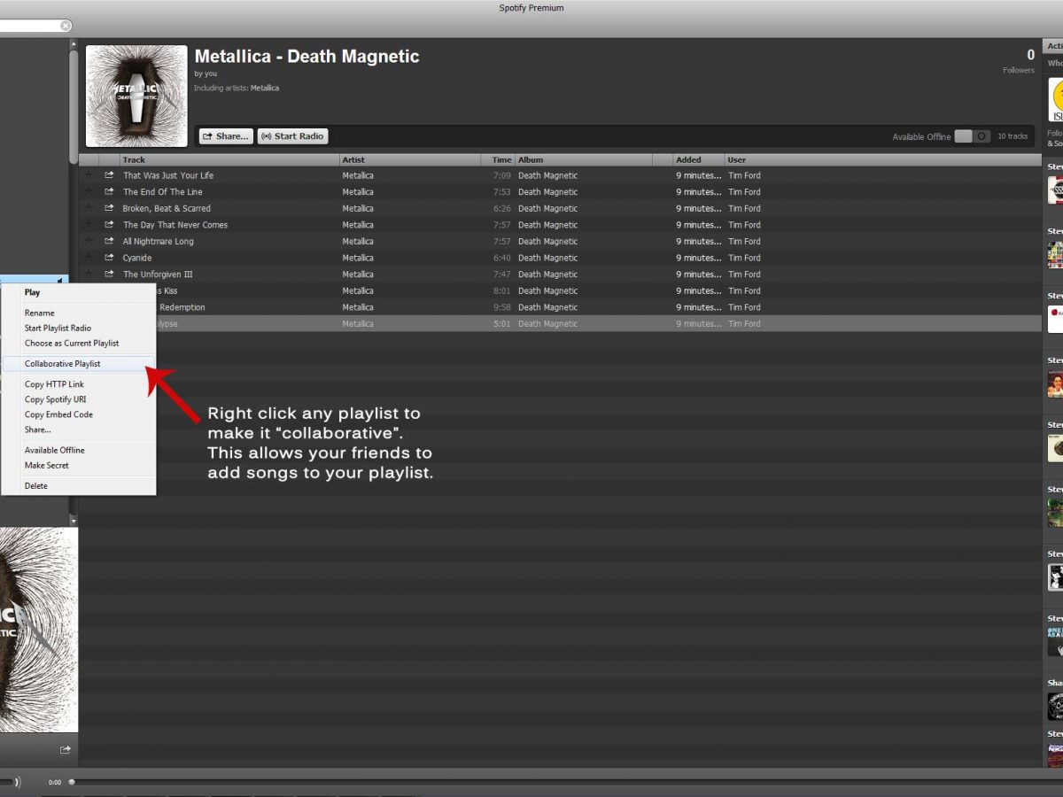The image size is (1063, 797).
Task: Star the track The Day That Never Comes
Action: [x=89, y=225]
